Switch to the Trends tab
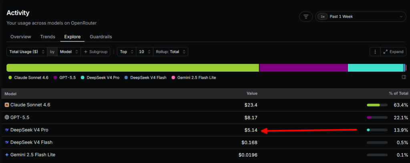Viewport: 410px width, 163px height. coord(48,37)
